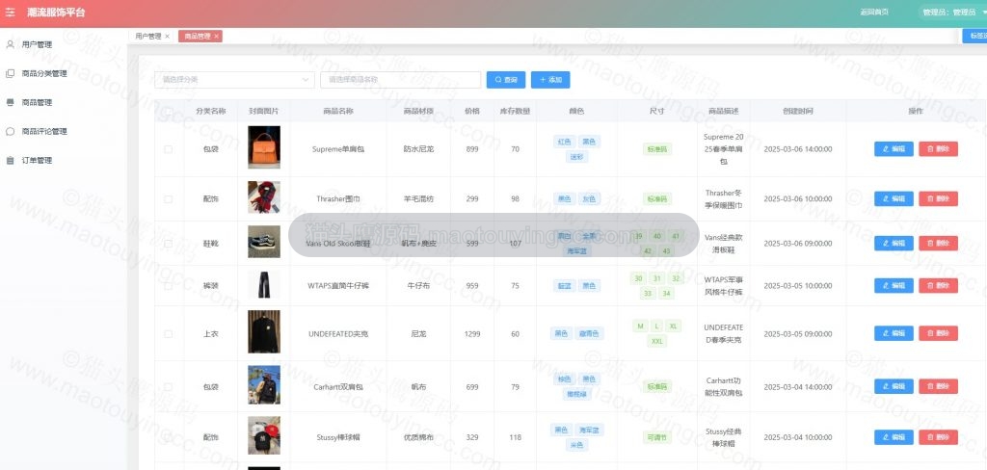This screenshot has width=987, height=470.
Task: Open 商品分类管理 via its copy icon in sidebar
Action: tap(10, 73)
